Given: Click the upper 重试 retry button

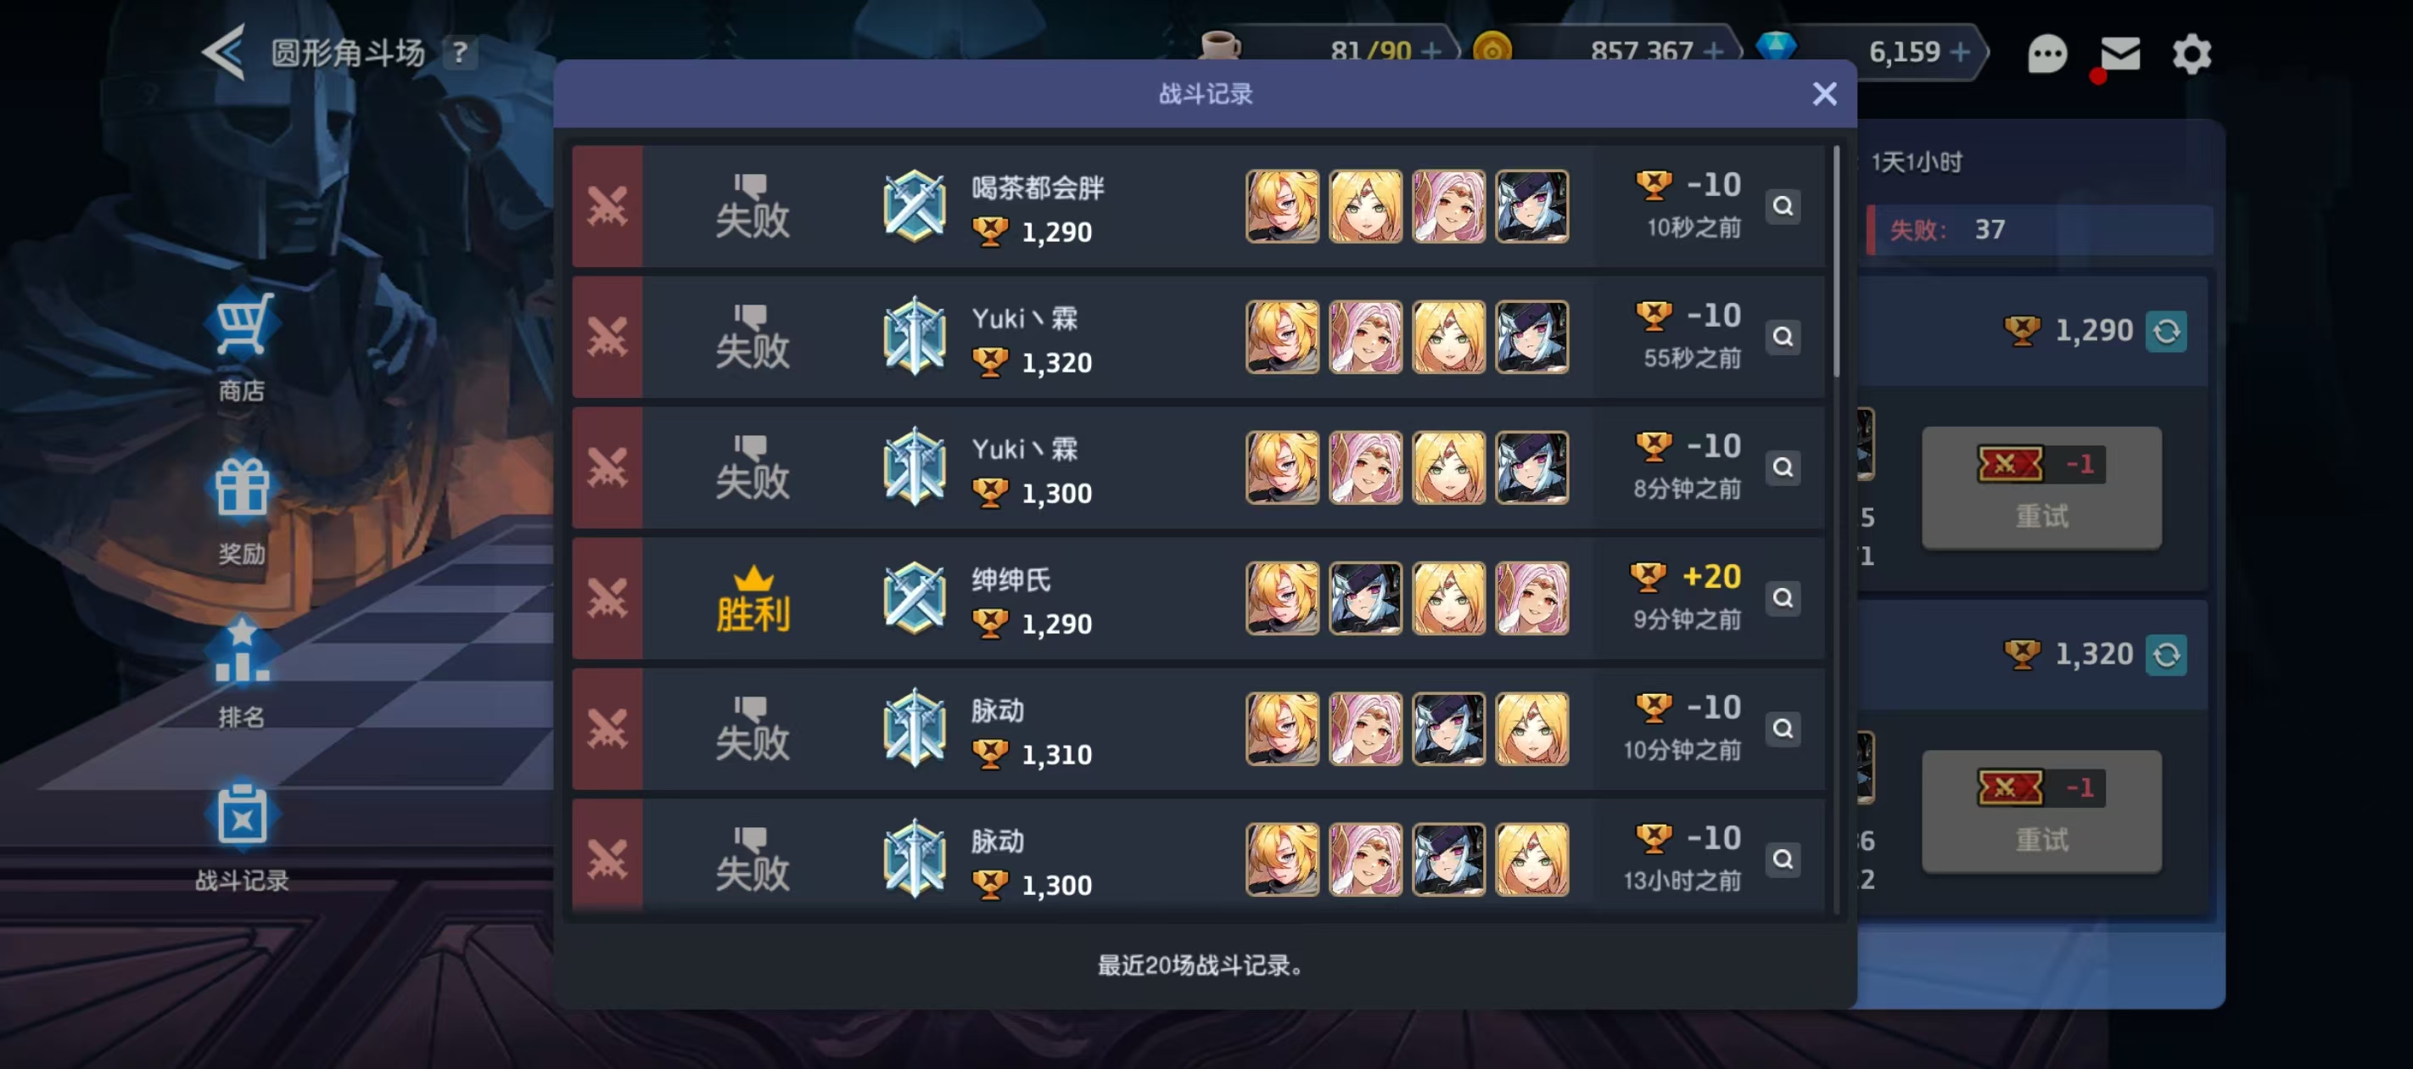Looking at the screenshot, I should tap(2041, 488).
